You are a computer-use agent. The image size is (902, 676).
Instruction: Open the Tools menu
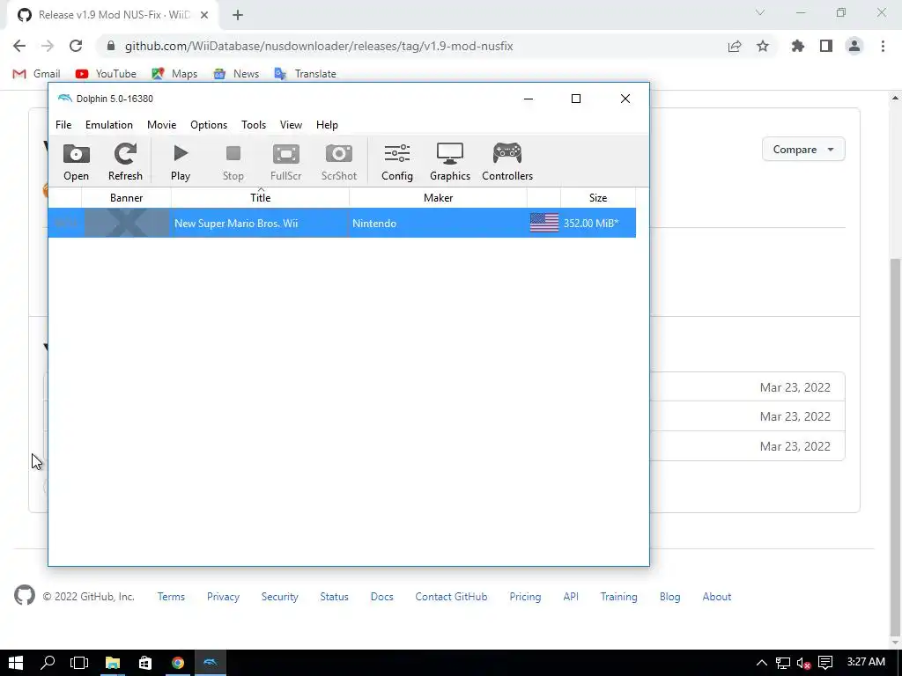pos(254,125)
